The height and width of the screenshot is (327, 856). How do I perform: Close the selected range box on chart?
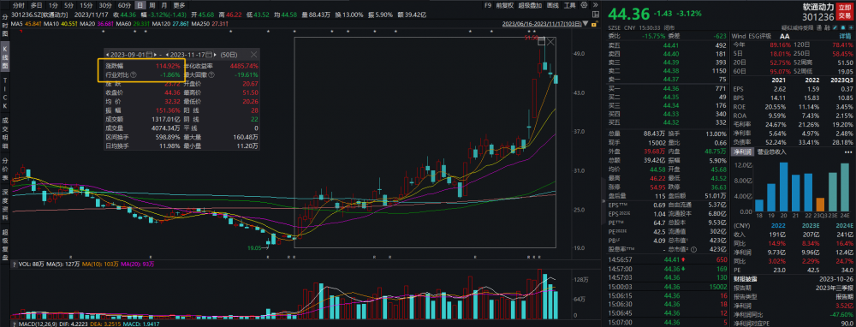550,41
